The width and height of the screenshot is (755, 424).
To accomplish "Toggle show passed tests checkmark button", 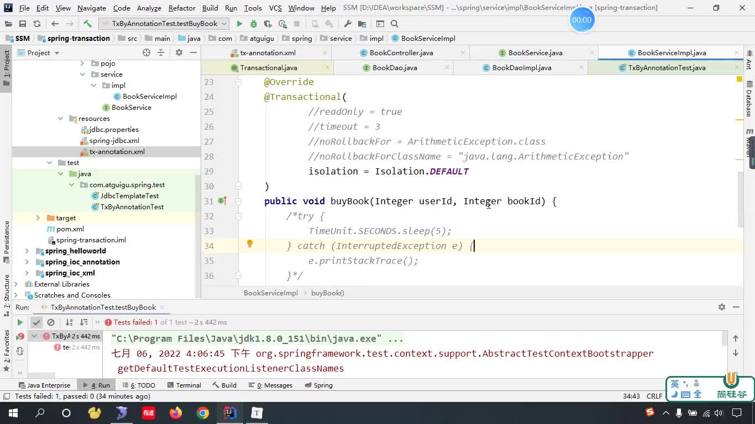I will 36,322.
